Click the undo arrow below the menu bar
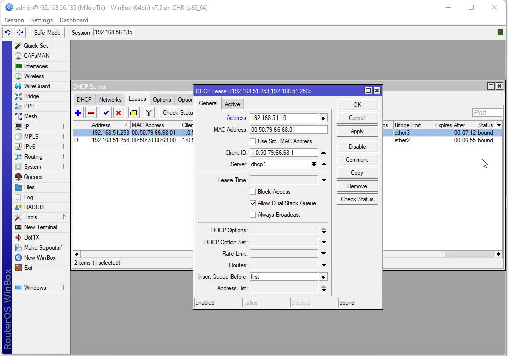 pos(7,32)
